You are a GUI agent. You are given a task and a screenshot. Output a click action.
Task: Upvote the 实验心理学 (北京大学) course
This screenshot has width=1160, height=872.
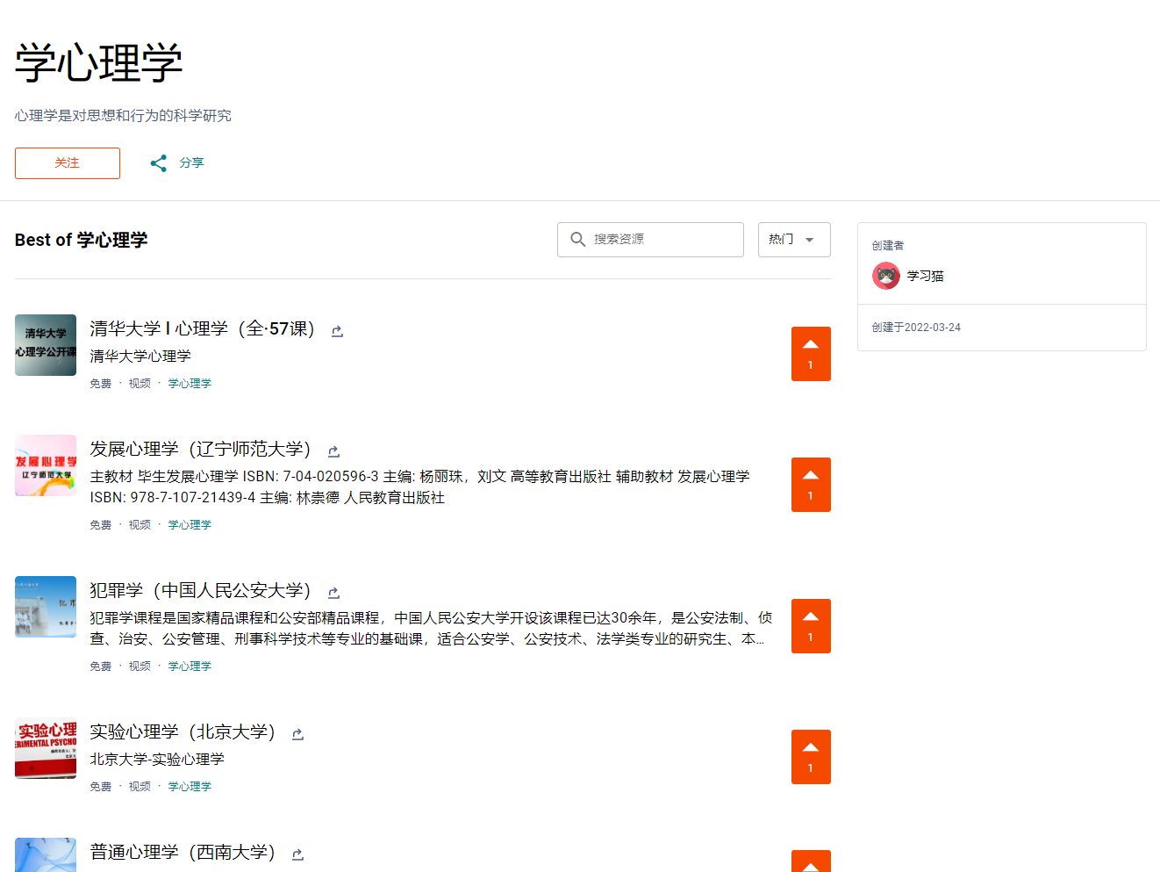pos(810,757)
